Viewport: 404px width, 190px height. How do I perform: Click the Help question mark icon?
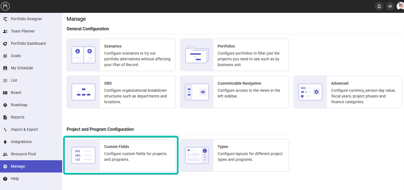click(5, 179)
